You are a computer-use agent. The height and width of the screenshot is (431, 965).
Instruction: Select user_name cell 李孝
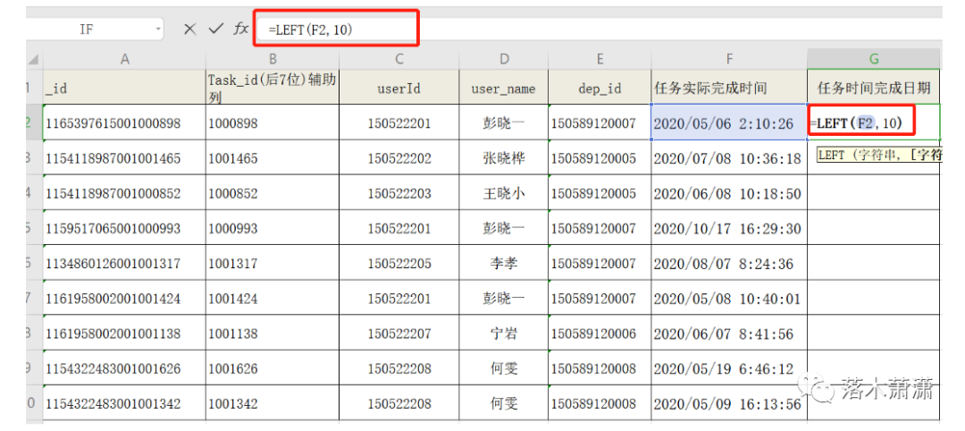tap(503, 264)
